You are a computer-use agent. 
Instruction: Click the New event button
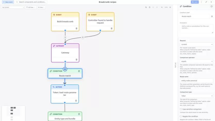8,2
